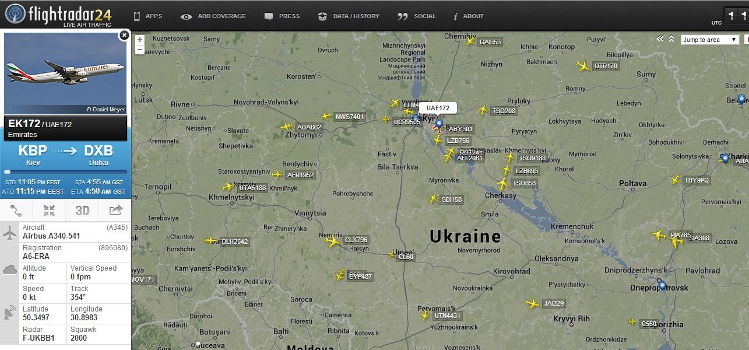Click the Add Coverage link

pyautogui.click(x=213, y=16)
